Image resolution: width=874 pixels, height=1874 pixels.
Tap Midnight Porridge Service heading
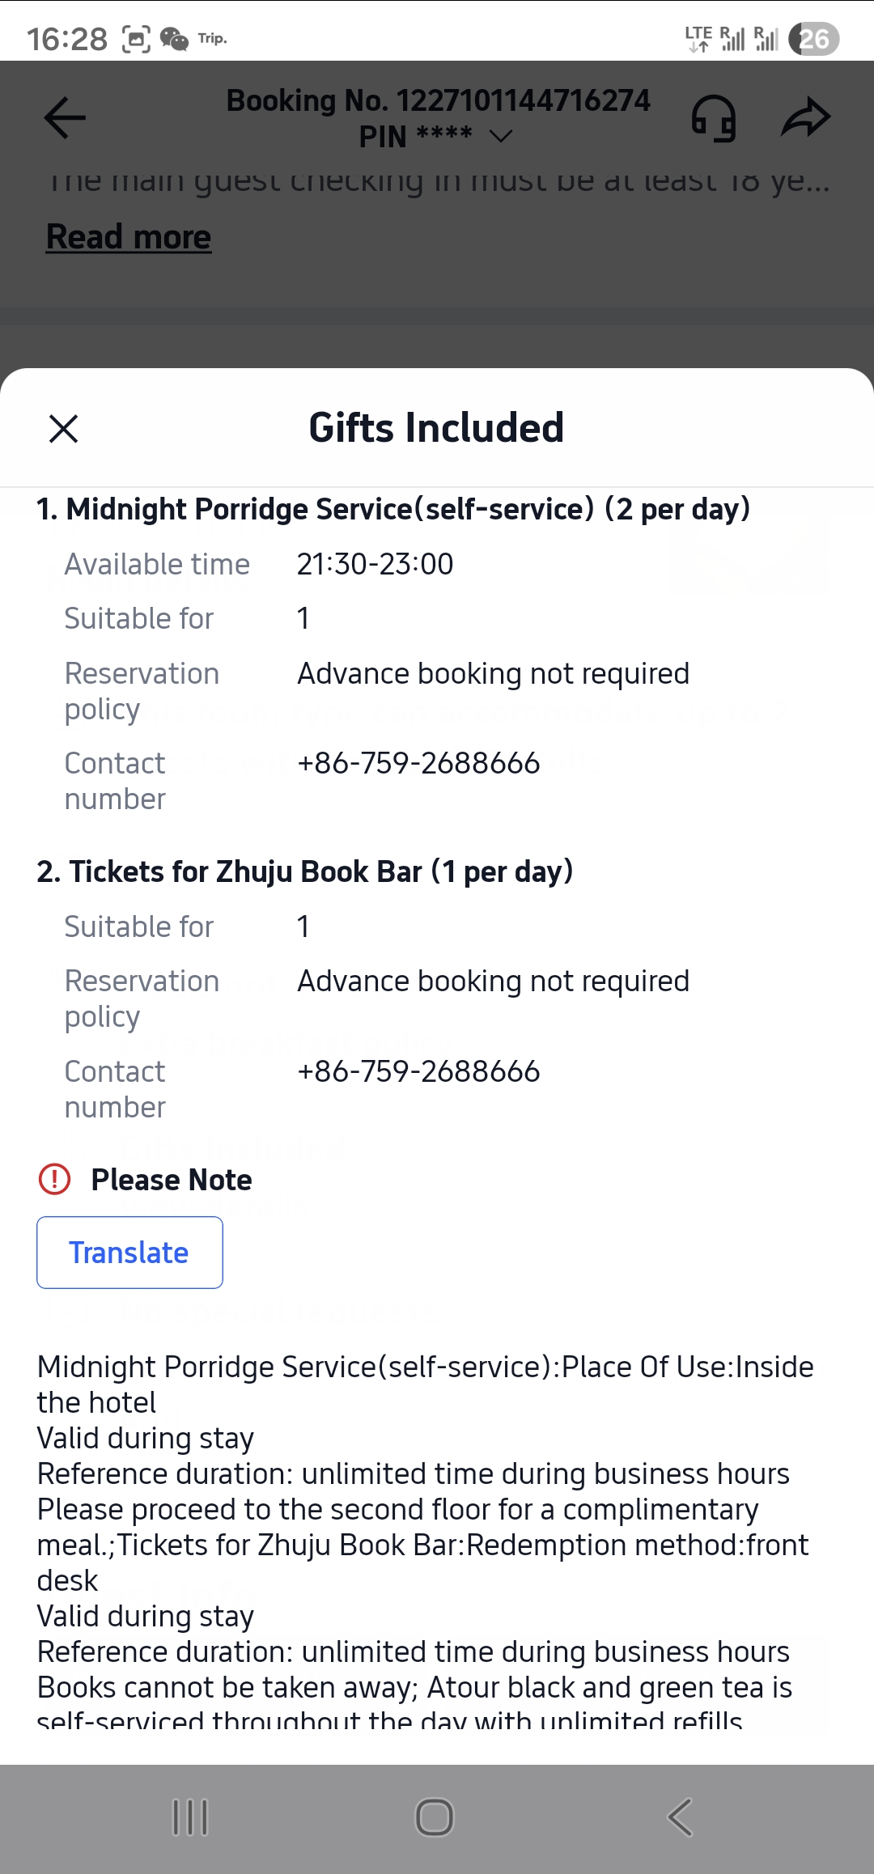click(x=393, y=509)
